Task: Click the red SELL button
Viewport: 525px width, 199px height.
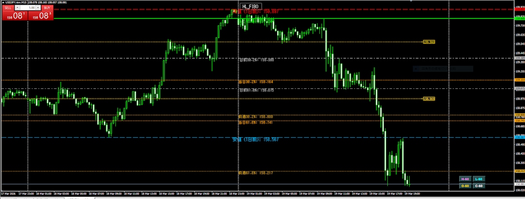Action: [8, 8]
